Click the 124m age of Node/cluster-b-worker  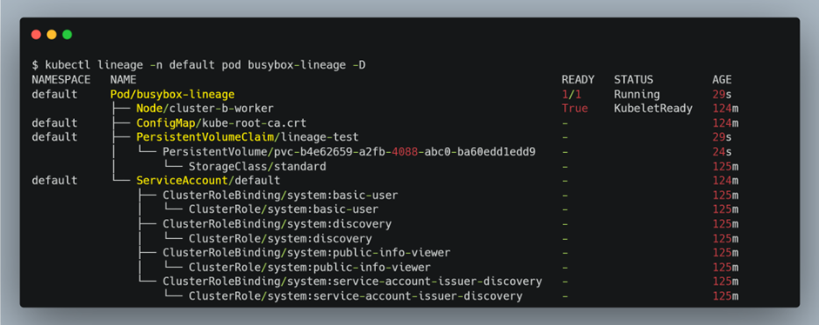point(726,109)
